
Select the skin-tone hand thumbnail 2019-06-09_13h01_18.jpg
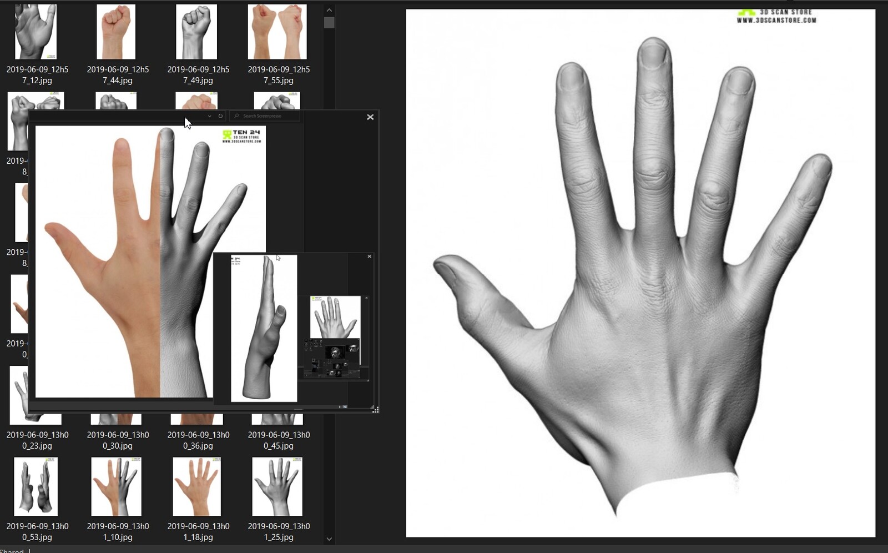196,487
